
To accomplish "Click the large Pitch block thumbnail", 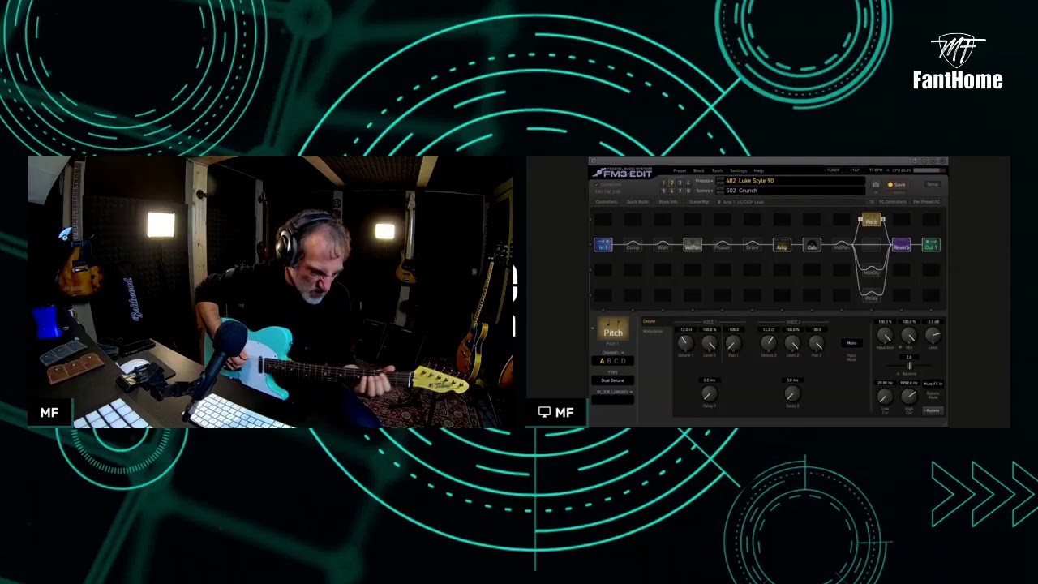I will point(613,328).
